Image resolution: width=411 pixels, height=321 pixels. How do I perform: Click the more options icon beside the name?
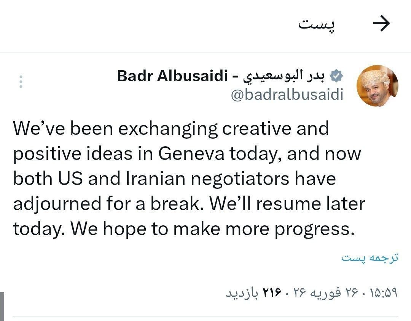(x=21, y=81)
